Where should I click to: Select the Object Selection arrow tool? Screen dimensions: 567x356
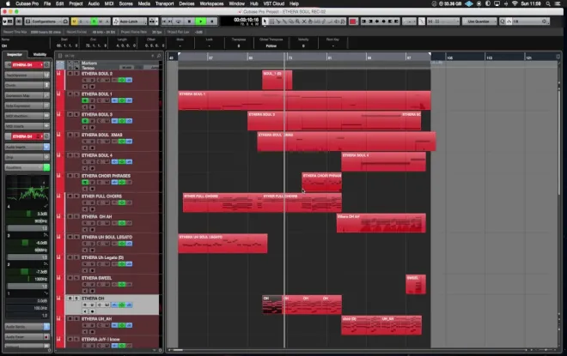click(x=265, y=21)
